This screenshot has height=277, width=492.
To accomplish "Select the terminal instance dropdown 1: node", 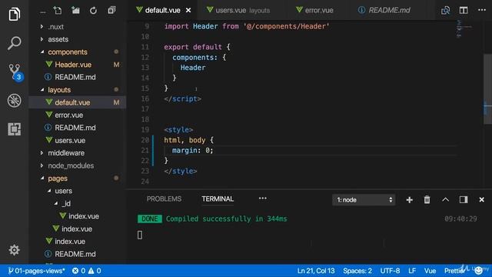I will 364,200.
